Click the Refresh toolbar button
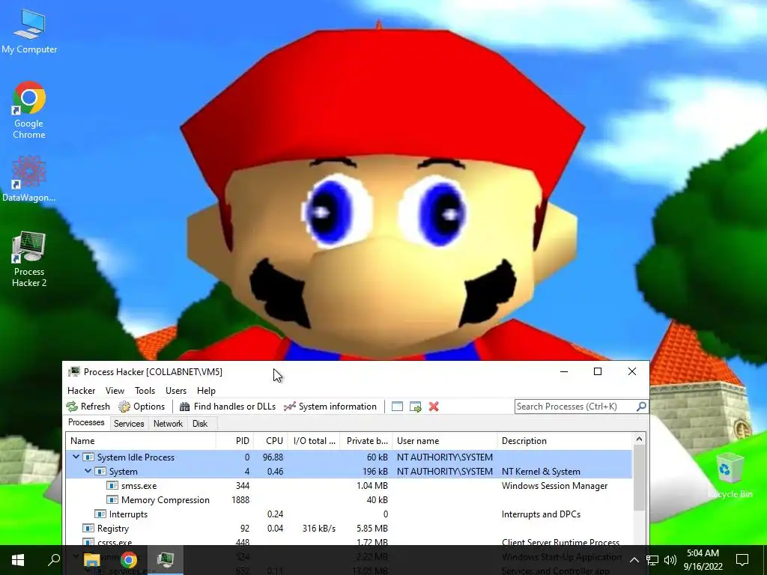767x575 pixels. (x=88, y=407)
